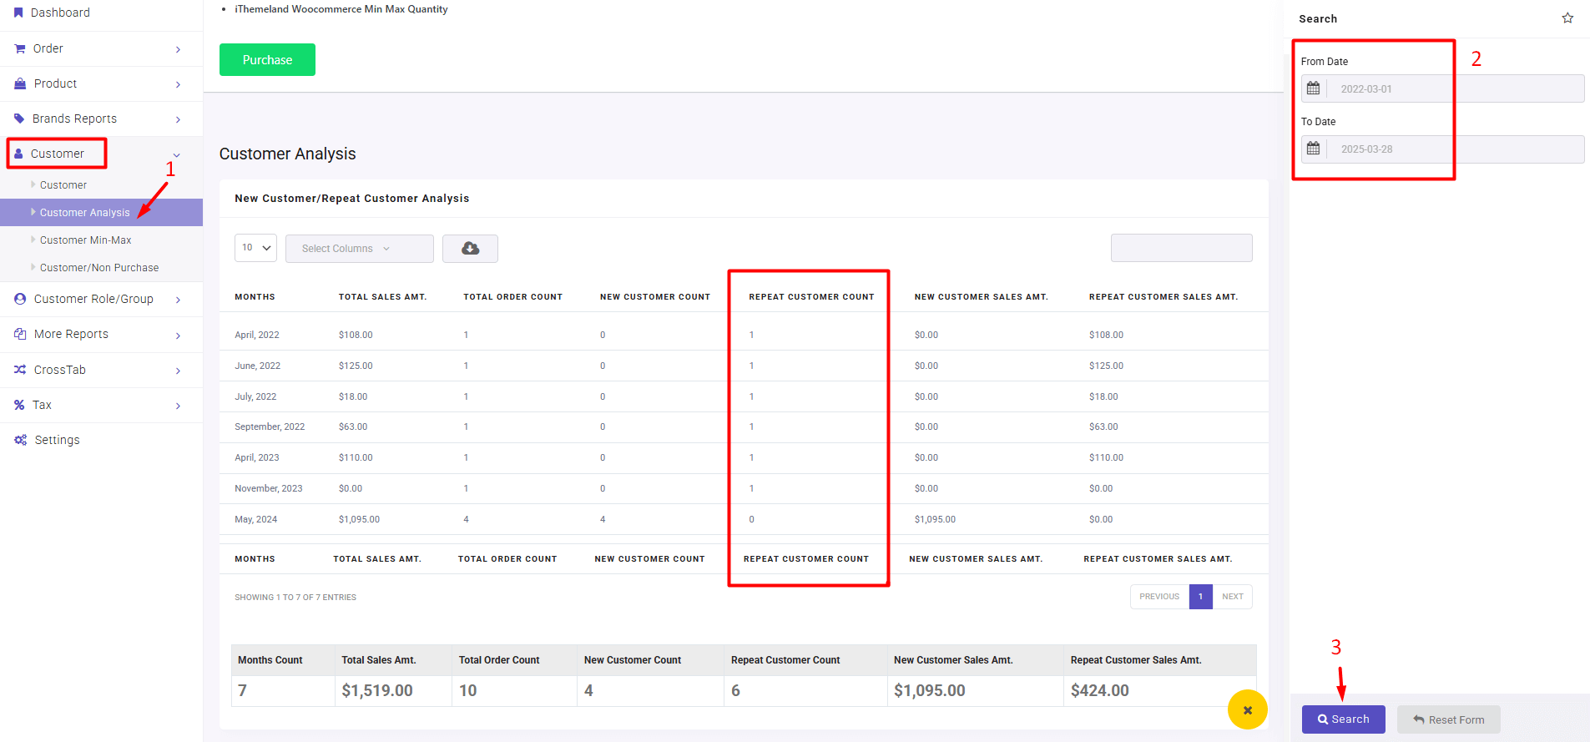Expand the CrossTab chevron
1590x742 pixels.
coord(178,371)
